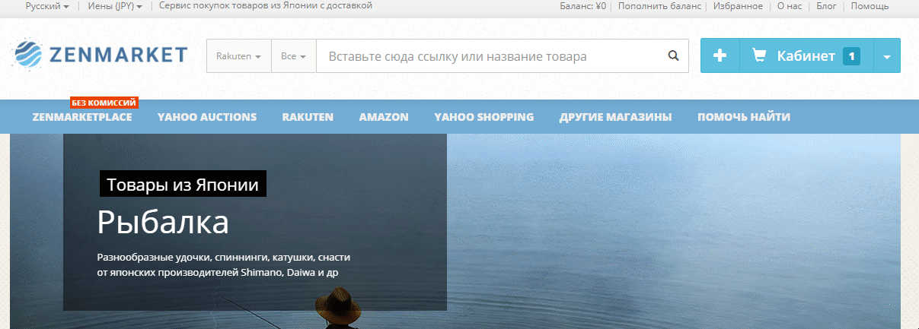
Task: Click Баланс: ¥0 link
Action: [582, 6]
